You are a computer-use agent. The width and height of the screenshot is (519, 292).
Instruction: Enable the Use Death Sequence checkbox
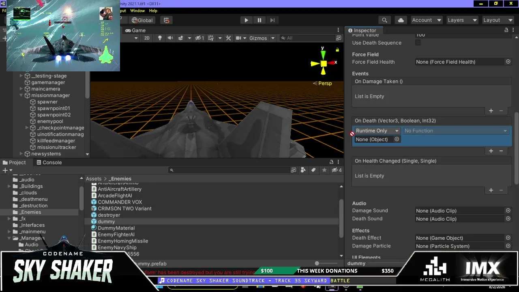pos(418,43)
